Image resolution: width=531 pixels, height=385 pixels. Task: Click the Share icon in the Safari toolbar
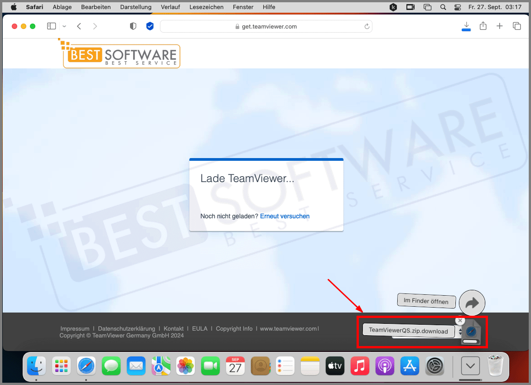[x=483, y=26]
